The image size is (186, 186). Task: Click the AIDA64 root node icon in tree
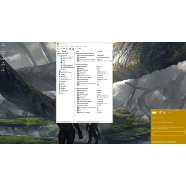[58, 54]
